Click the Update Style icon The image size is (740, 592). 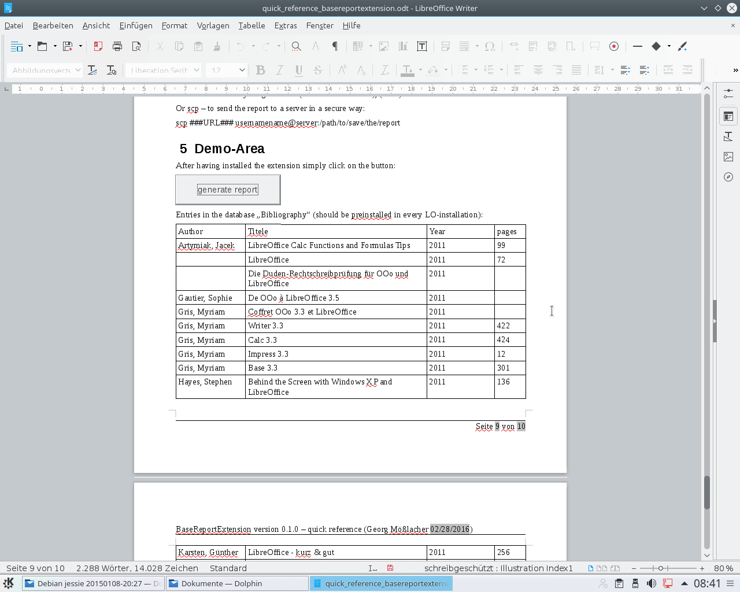click(92, 70)
